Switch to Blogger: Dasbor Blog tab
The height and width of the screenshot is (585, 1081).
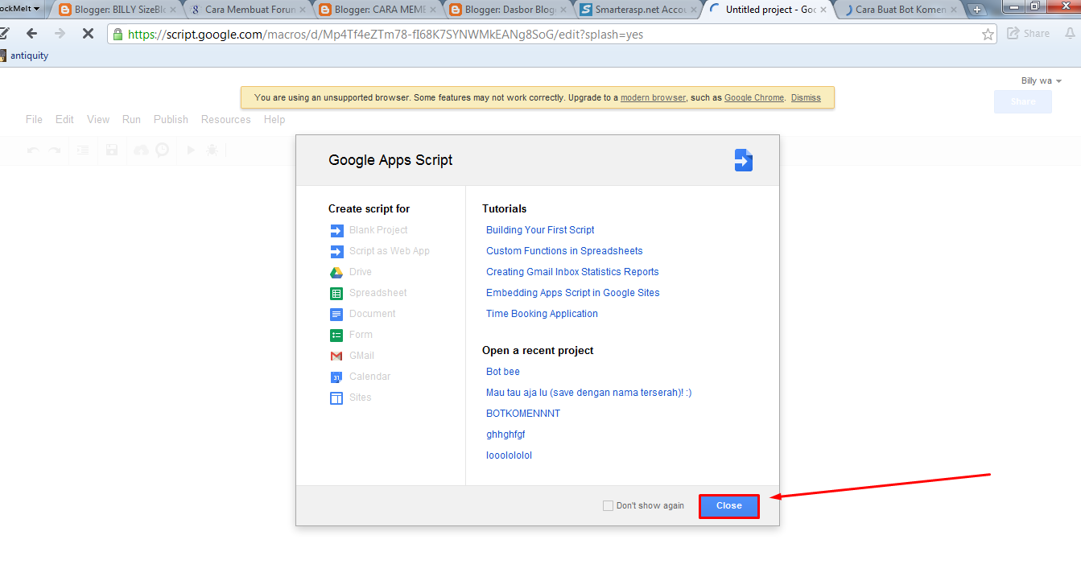510,10
